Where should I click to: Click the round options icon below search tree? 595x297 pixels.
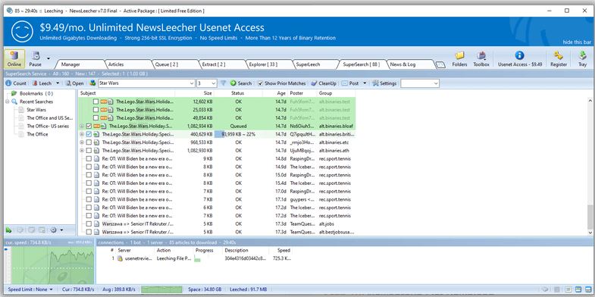point(54,230)
